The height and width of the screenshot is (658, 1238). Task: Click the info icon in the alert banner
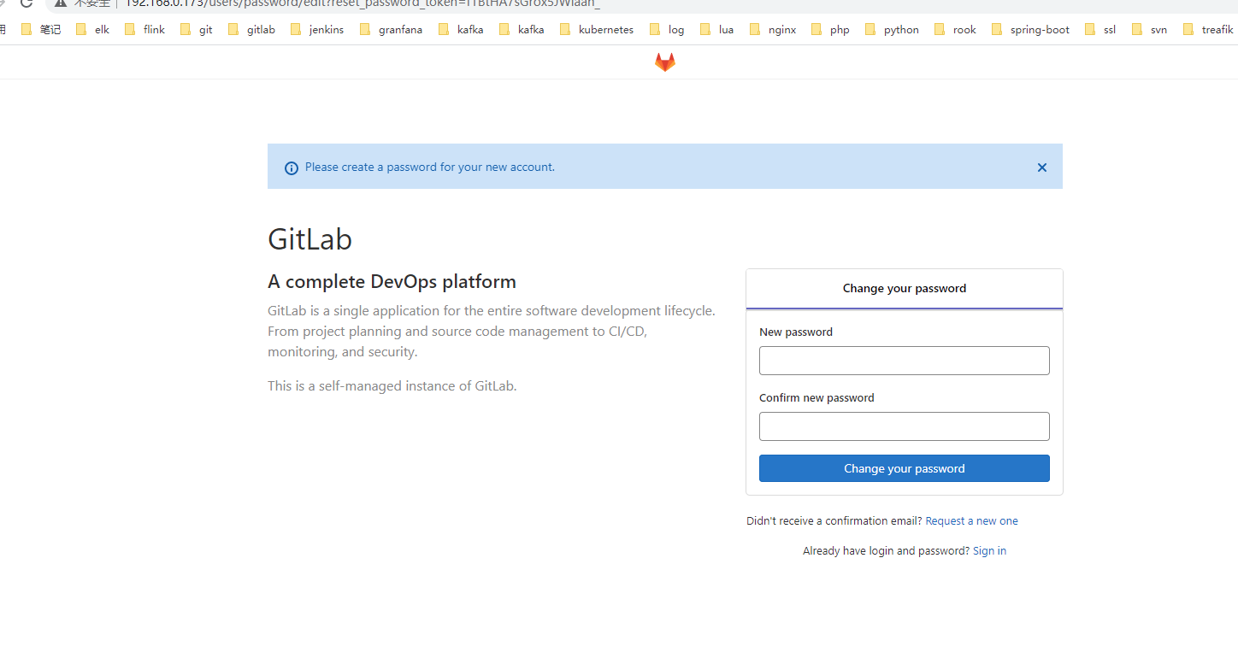(292, 168)
